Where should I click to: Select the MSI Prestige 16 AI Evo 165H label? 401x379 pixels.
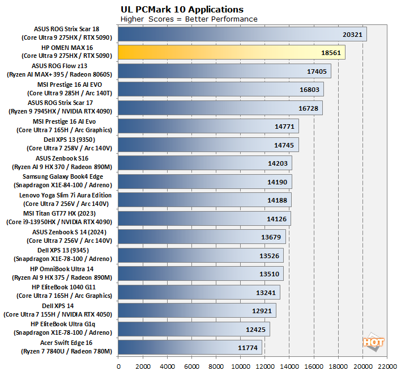point(64,126)
